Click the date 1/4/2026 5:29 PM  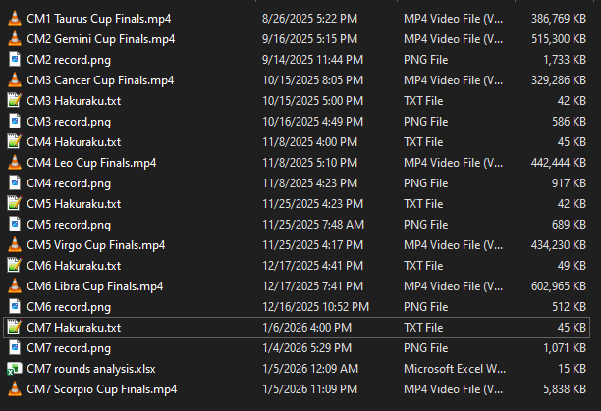click(x=306, y=348)
